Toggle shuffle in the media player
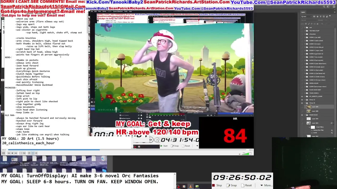This screenshot has width=337, height=189. pyautogui.click(x=36, y=153)
